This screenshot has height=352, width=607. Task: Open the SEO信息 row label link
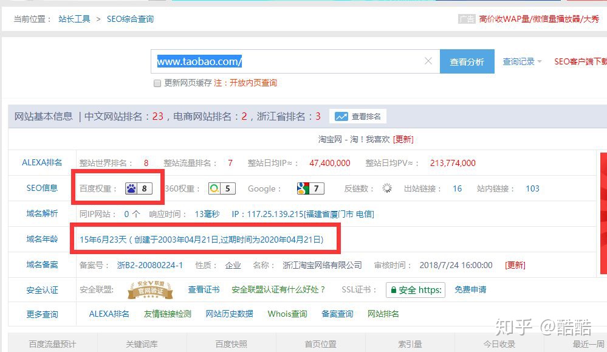(x=42, y=188)
